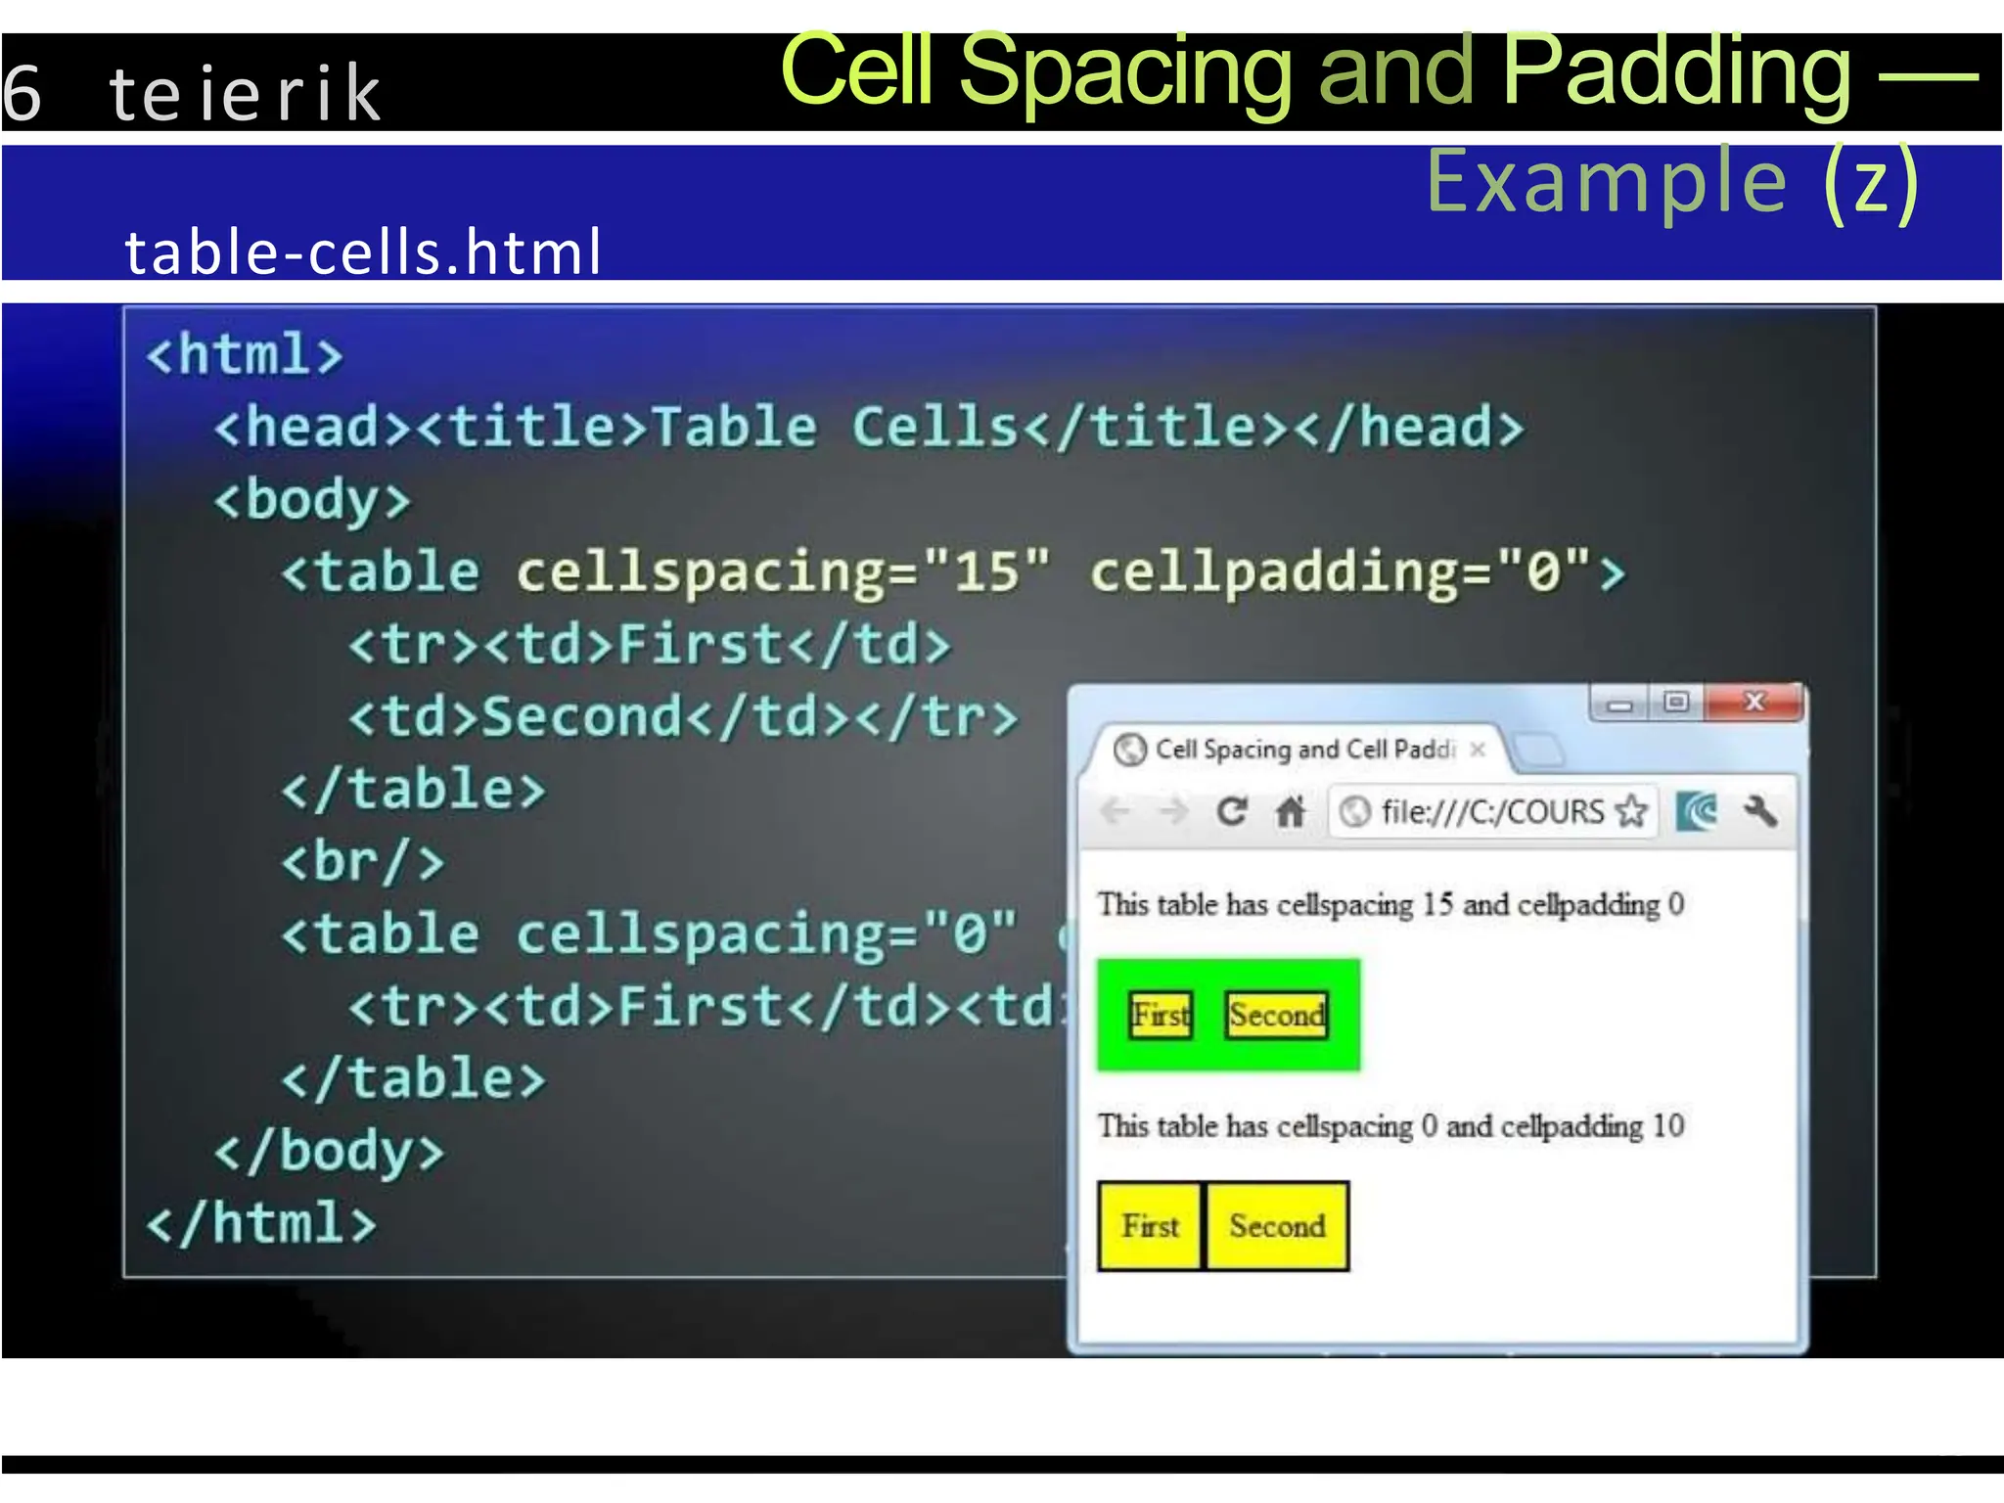The width and height of the screenshot is (2004, 1503).
Task: Click the opening <html> tag line
Action: (245, 354)
